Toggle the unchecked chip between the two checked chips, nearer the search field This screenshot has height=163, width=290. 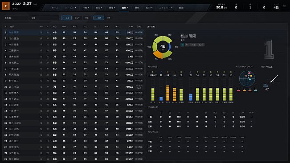(77, 18)
